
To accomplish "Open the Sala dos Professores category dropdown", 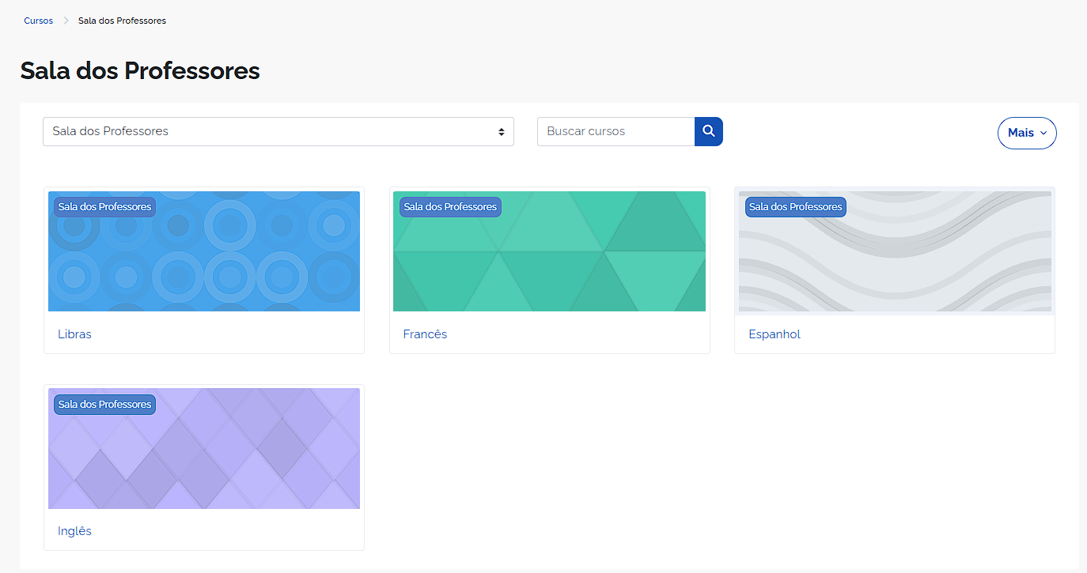I will pyautogui.click(x=269, y=131).
